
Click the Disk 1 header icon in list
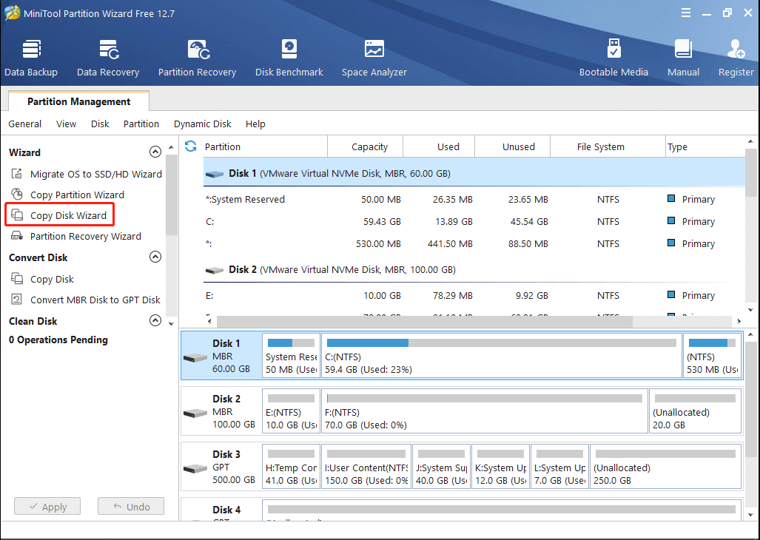tap(214, 174)
